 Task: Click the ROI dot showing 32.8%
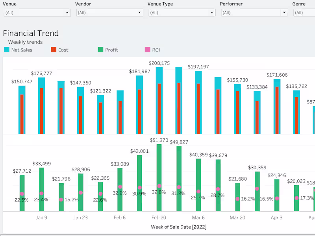(159, 186)
